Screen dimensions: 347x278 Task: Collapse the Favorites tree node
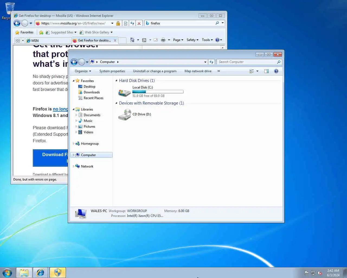pyautogui.click(x=73, y=81)
